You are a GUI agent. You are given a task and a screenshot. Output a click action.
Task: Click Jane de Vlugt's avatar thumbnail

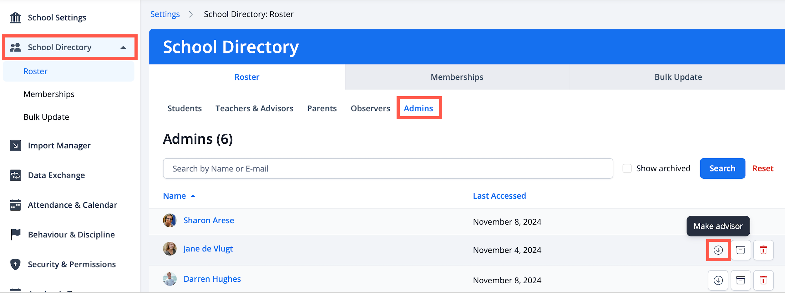click(170, 249)
